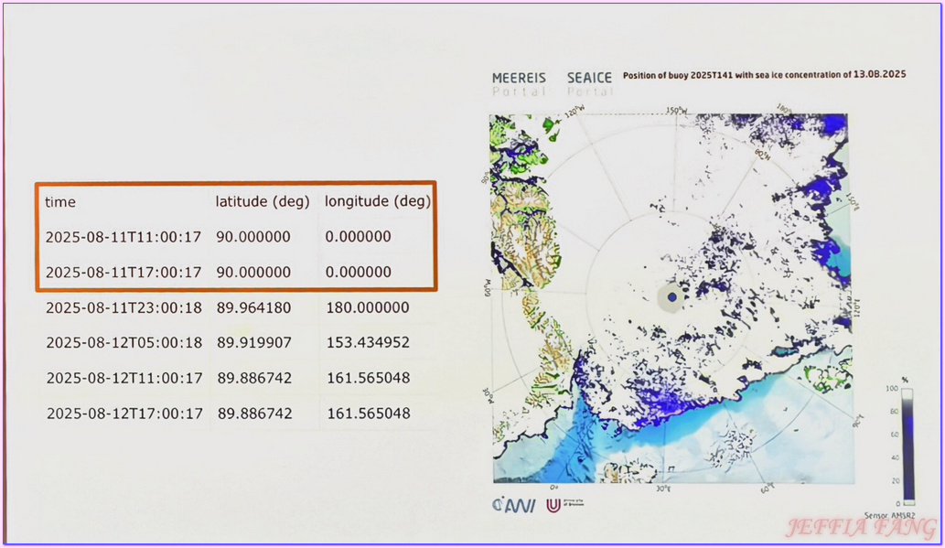
Task: Click the 150°W label at the map's top edge
Action: pyautogui.click(x=677, y=111)
